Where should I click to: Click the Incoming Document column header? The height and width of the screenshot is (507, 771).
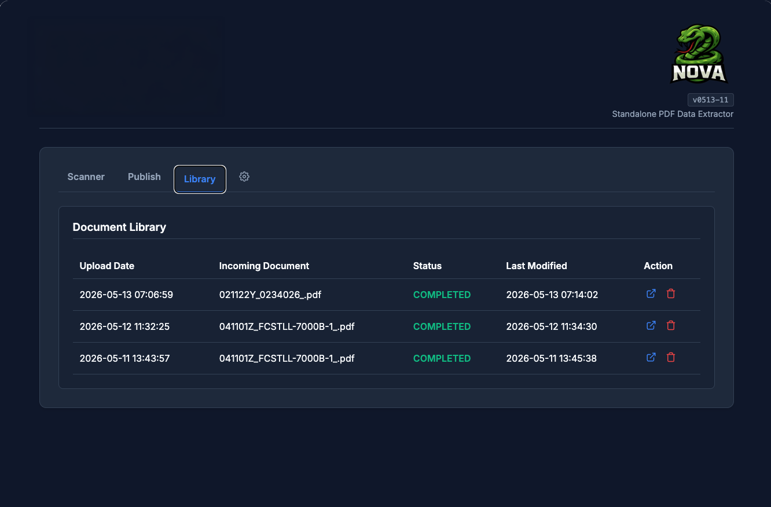264,266
